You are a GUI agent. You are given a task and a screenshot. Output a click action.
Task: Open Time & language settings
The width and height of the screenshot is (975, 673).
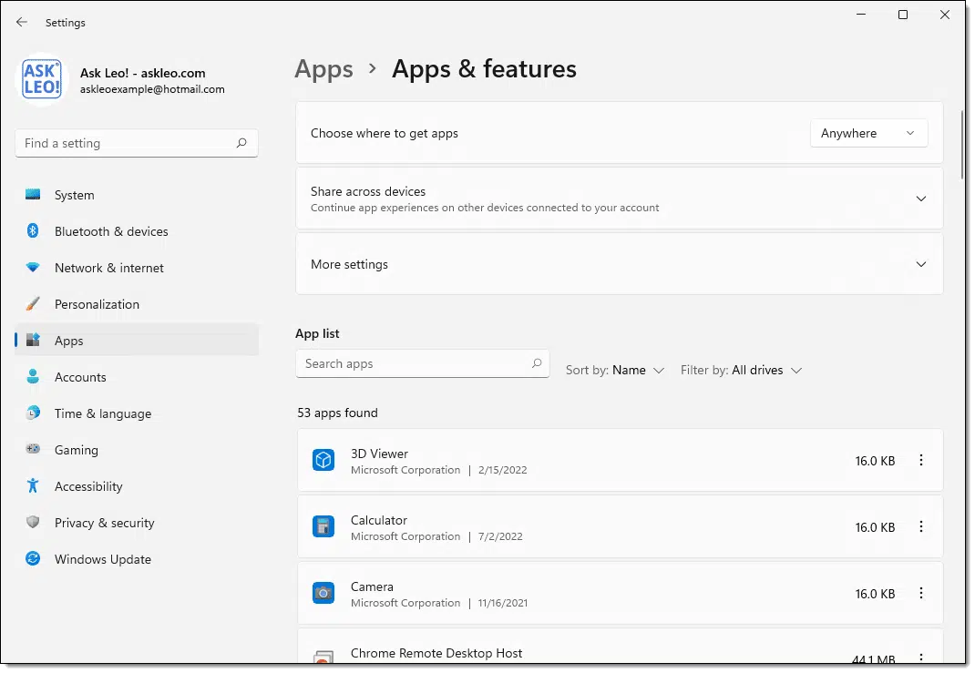pos(137,413)
